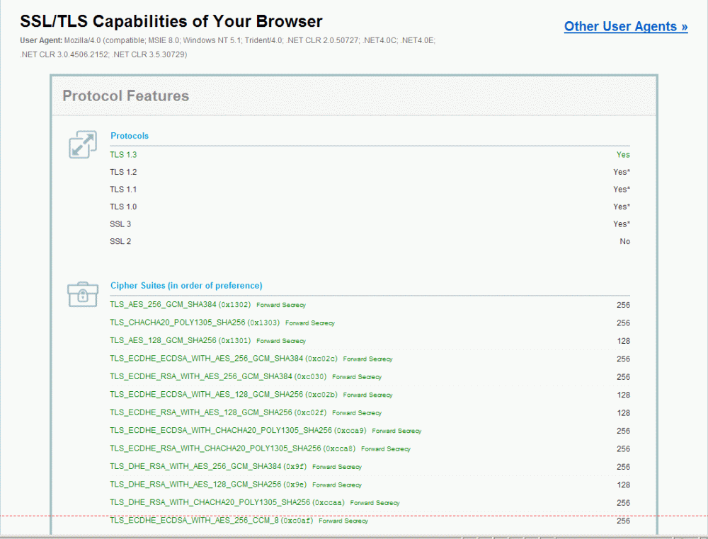708x539 pixels.
Task: Click the TLS 1.3 protocol row label
Action: pos(123,155)
